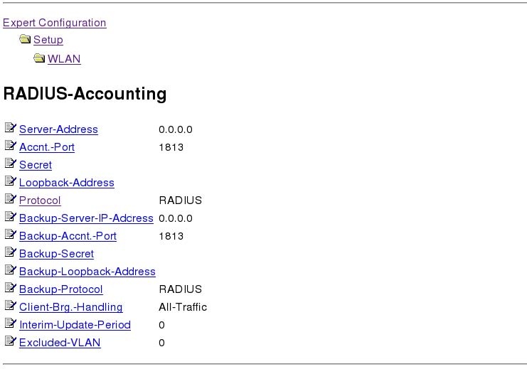This screenshot has width=527, height=369.
Task: Open the Backup-Loopback-Address link
Action: click(87, 272)
